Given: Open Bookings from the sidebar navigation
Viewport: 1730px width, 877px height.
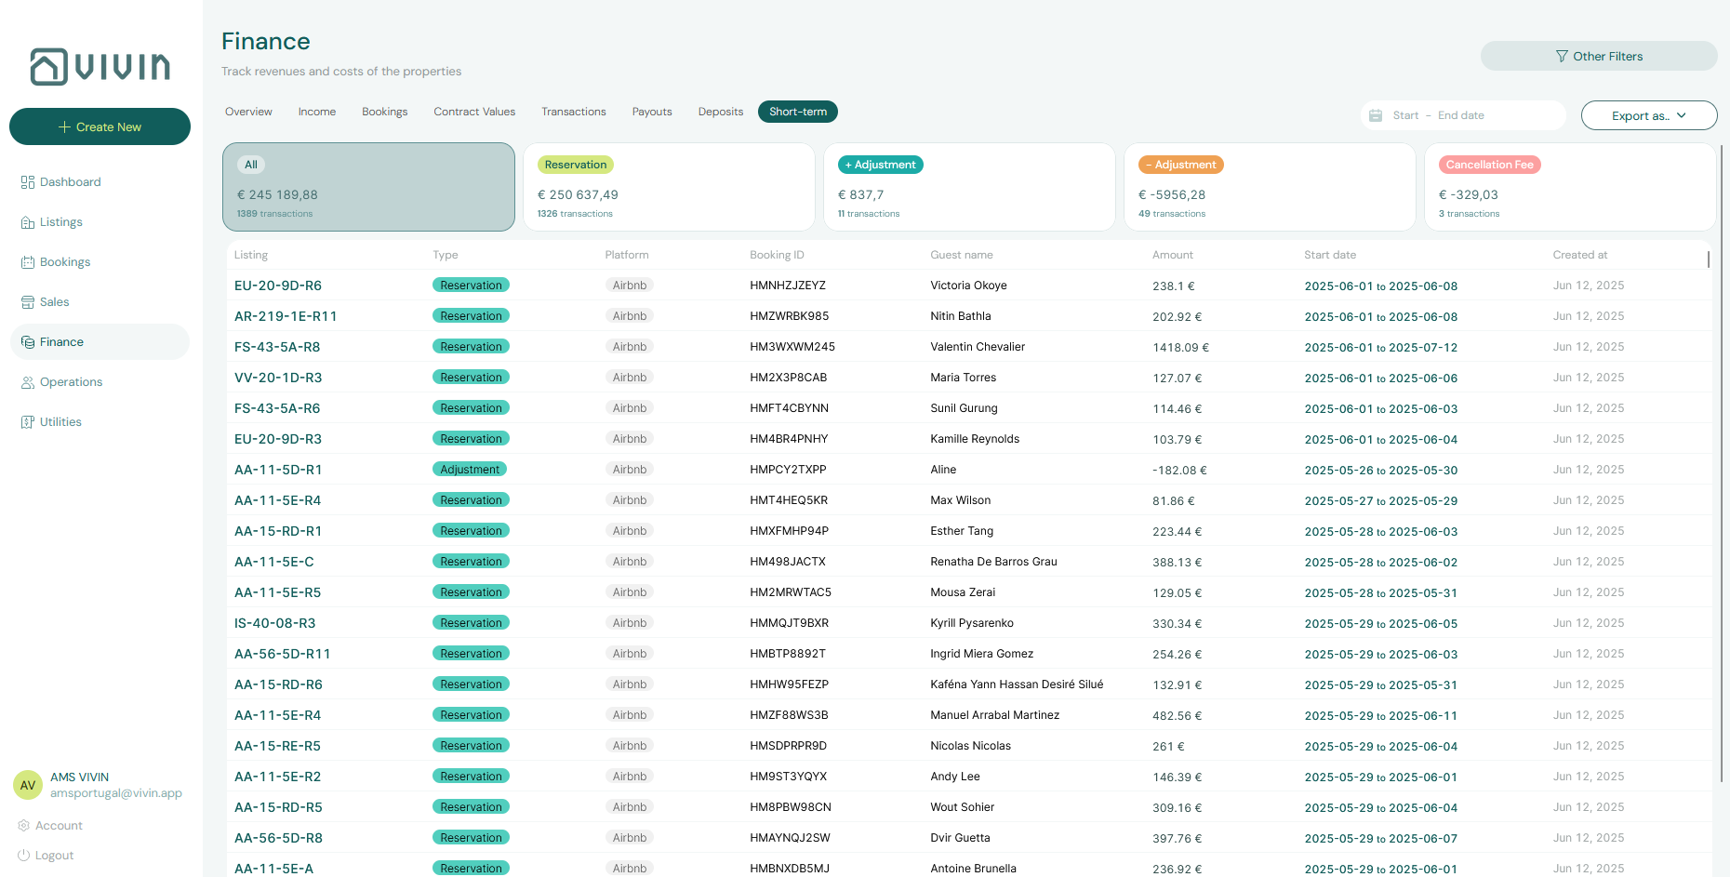Looking at the screenshot, I should (x=28, y=261).
